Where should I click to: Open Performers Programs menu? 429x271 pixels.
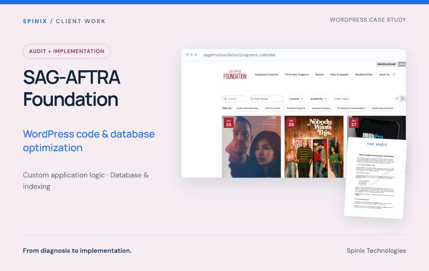click(297, 75)
